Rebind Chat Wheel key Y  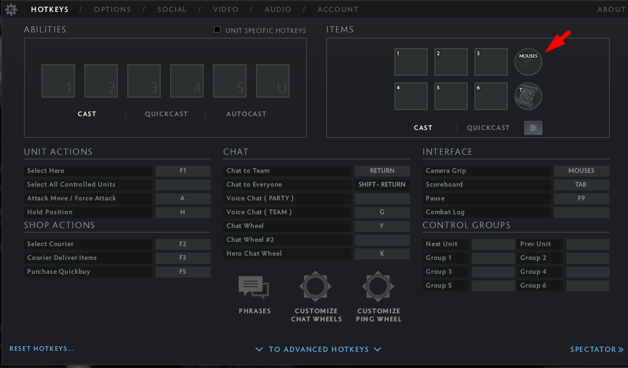tap(382, 226)
